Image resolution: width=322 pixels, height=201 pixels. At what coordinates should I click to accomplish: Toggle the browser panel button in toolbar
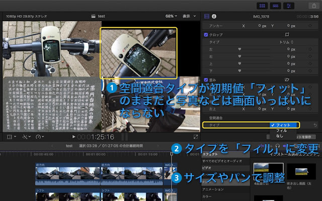click(262, 6)
